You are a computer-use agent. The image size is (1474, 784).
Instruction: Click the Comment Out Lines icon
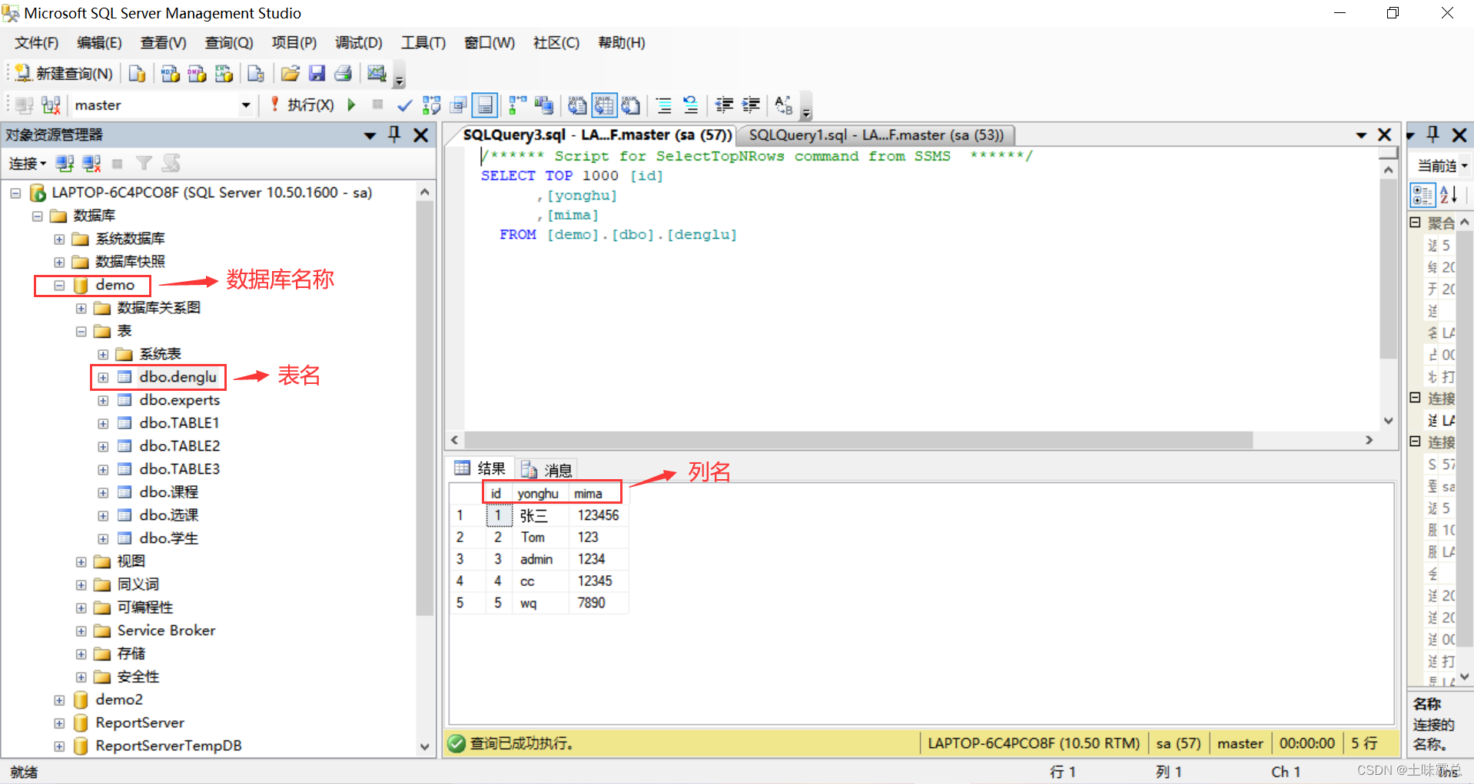pyautogui.click(x=662, y=104)
